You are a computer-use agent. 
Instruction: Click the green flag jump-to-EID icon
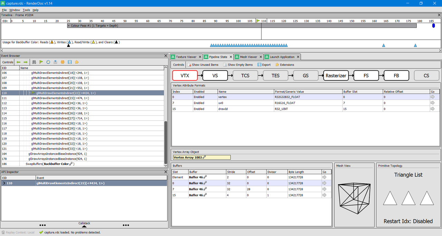point(41,62)
